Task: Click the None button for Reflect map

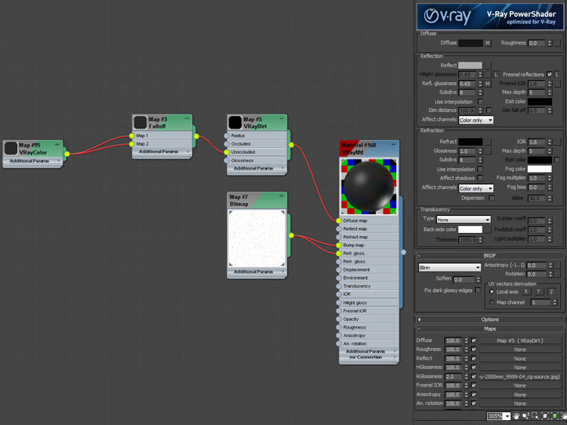Action: [x=520, y=358]
